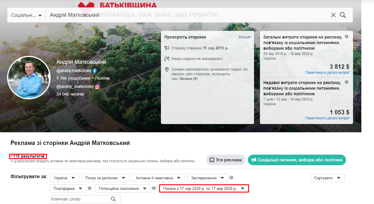Clear the search field with the X icon
Viewport: 374px width, 204px height.
pyautogui.click(x=333, y=15)
